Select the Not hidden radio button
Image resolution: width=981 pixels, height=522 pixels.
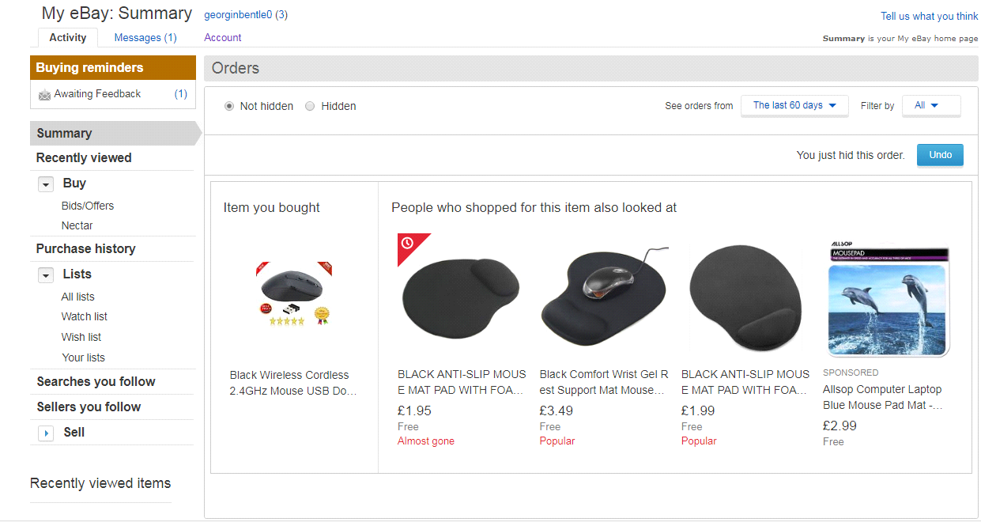(229, 106)
